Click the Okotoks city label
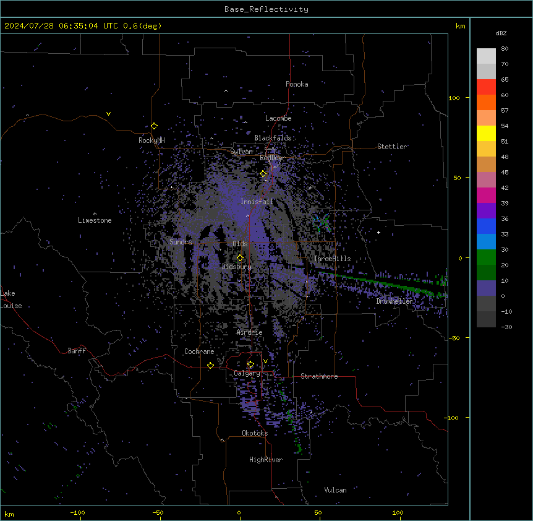 click(255, 433)
